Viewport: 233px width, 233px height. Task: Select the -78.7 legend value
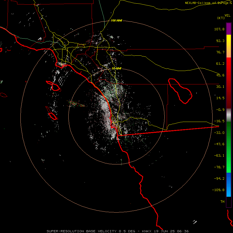pyautogui.click(x=219, y=167)
